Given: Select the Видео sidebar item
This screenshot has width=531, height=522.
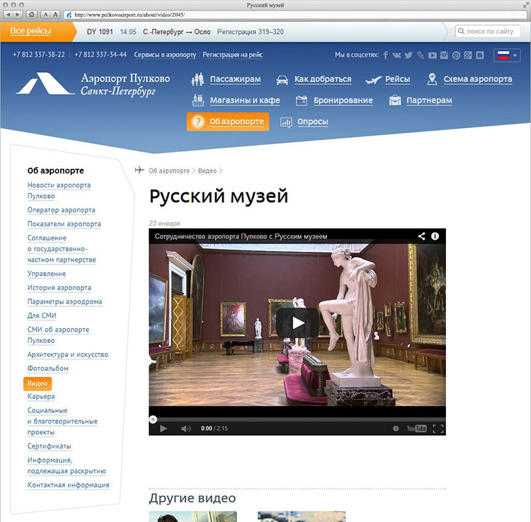Looking at the screenshot, I should click(x=38, y=383).
